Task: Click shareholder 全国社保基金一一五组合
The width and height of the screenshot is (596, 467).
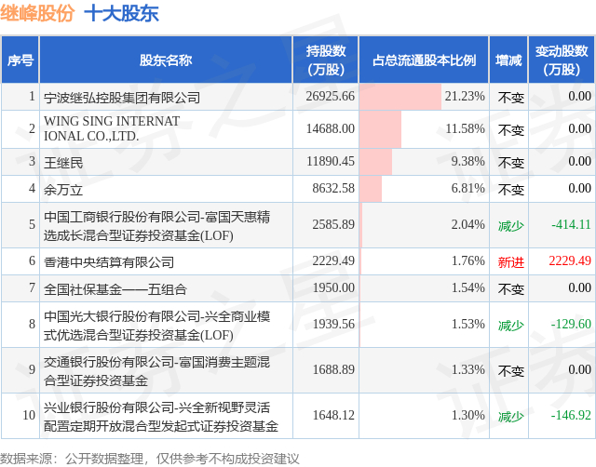Action: 115,289
